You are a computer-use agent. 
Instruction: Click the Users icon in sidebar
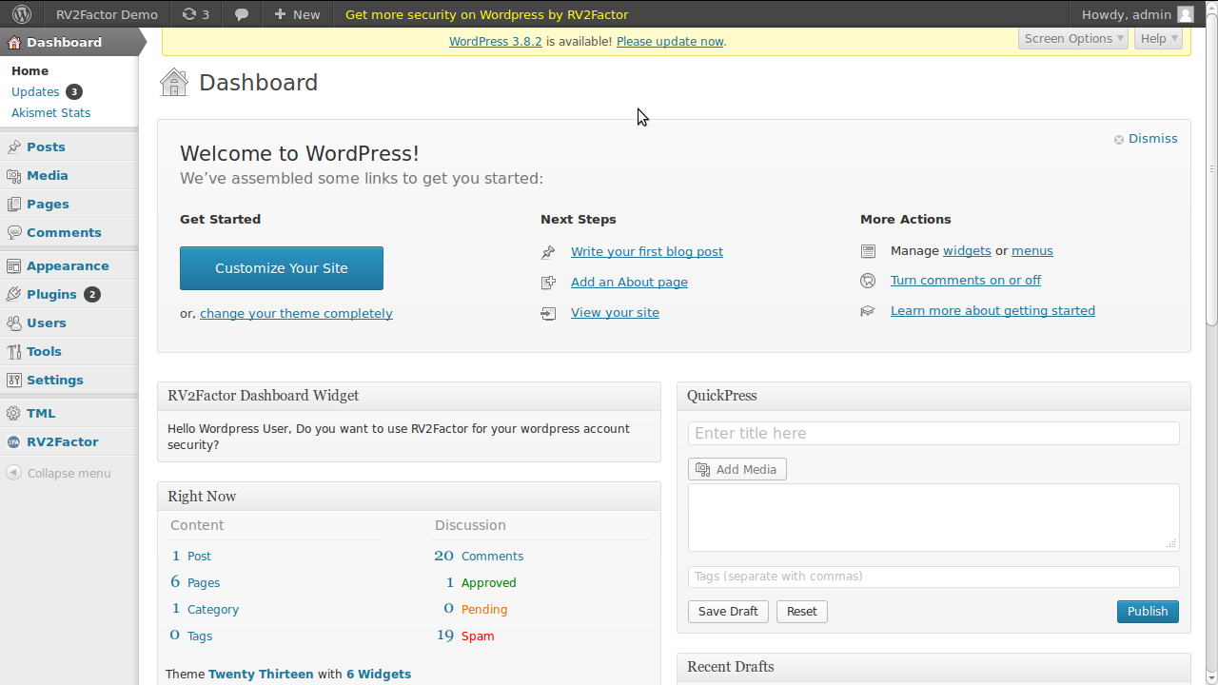13,323
